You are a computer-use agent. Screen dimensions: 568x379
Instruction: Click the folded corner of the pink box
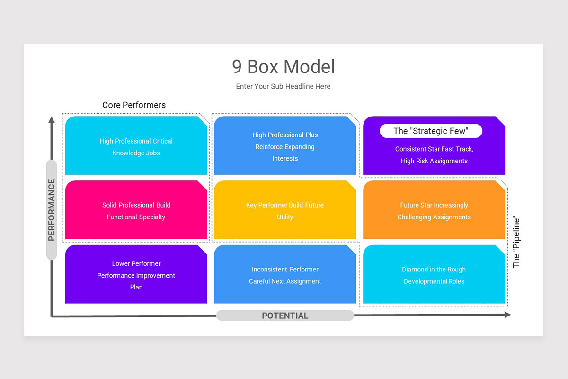[x=203, y=185]
